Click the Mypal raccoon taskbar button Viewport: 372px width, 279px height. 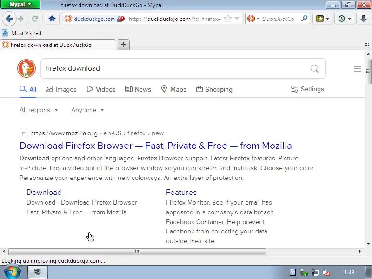tap(38, 272)
